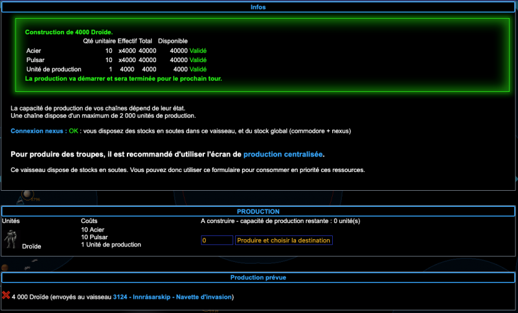Click the Unités column heading
The height and width of the screenshot is (313, 518).
point(11,221)
